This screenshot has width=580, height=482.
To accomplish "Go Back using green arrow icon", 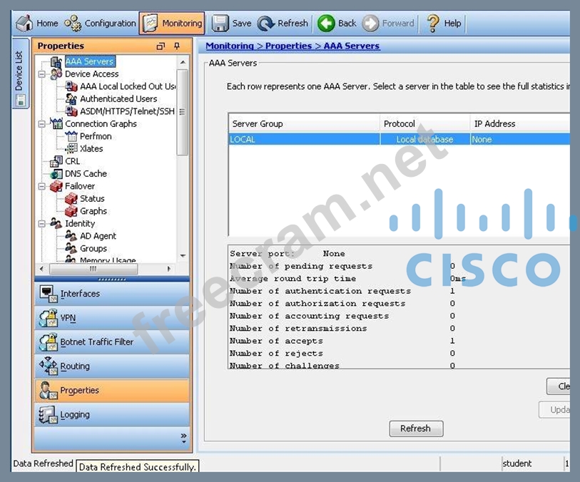I will [x=326, y=24].
